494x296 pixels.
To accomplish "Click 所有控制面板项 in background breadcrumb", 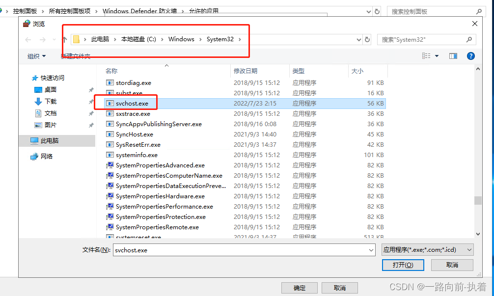I will click(70, 11).
